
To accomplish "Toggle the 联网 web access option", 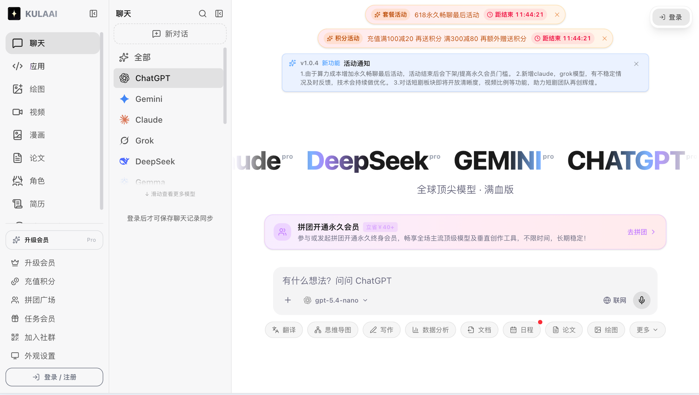I will click(x=615, y=300).
